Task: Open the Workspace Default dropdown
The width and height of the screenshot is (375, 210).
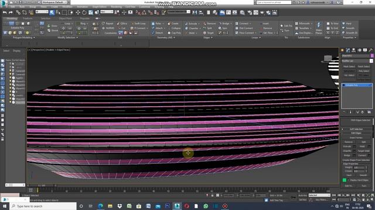Action: (x=54, y=2)
